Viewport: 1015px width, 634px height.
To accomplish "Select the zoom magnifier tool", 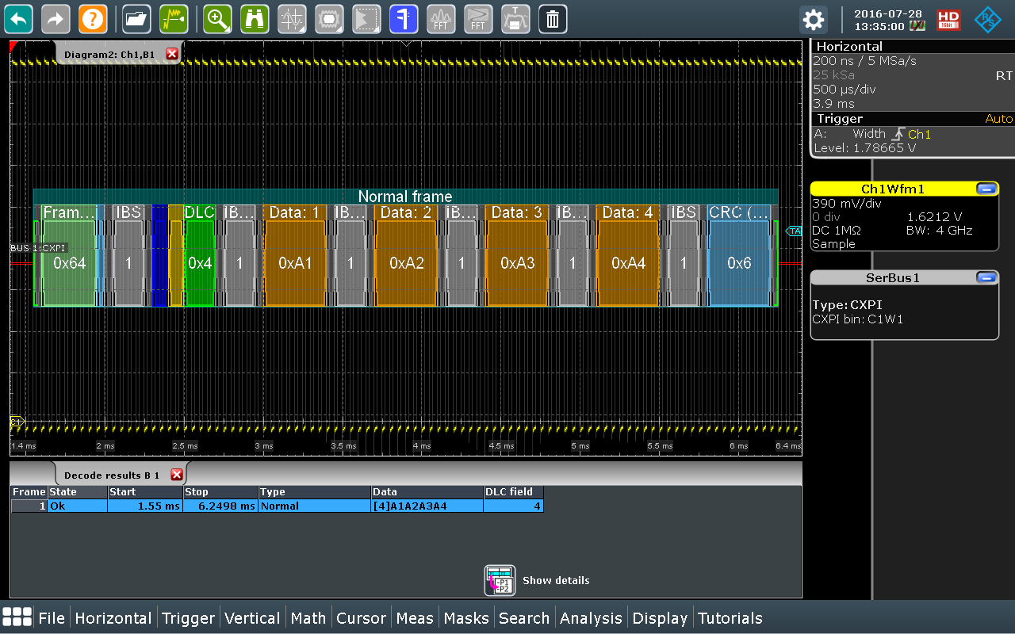I will (x=217, y=18).
